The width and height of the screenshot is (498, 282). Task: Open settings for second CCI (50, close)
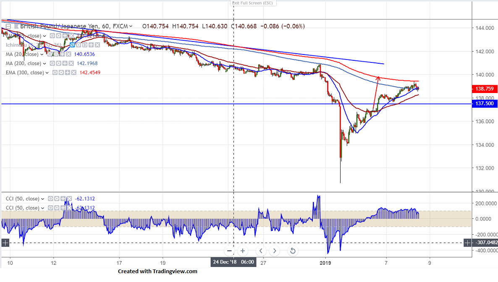[57, 208]
